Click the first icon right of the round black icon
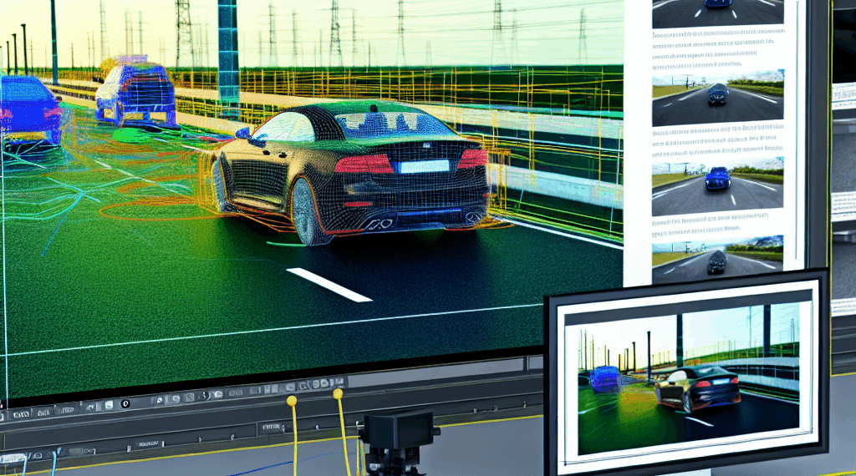The height and width of the screenshot is (476, 856). (159, 400)
